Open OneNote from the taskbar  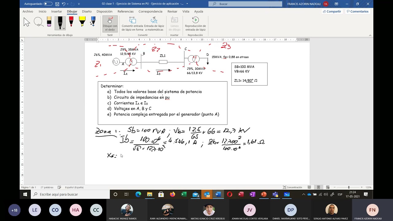(252, 194)
